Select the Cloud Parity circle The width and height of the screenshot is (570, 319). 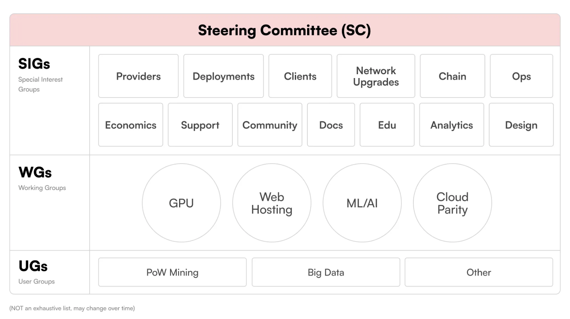452,203
